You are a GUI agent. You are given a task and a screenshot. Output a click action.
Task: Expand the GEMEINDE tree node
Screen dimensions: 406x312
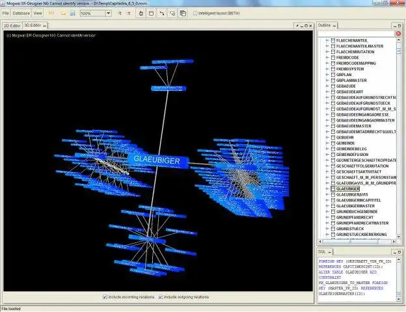327,143
